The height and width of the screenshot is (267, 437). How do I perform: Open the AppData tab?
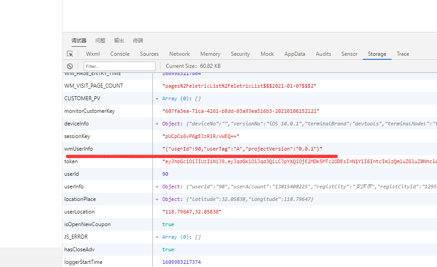pyautogui.click(x=295, y=54)
